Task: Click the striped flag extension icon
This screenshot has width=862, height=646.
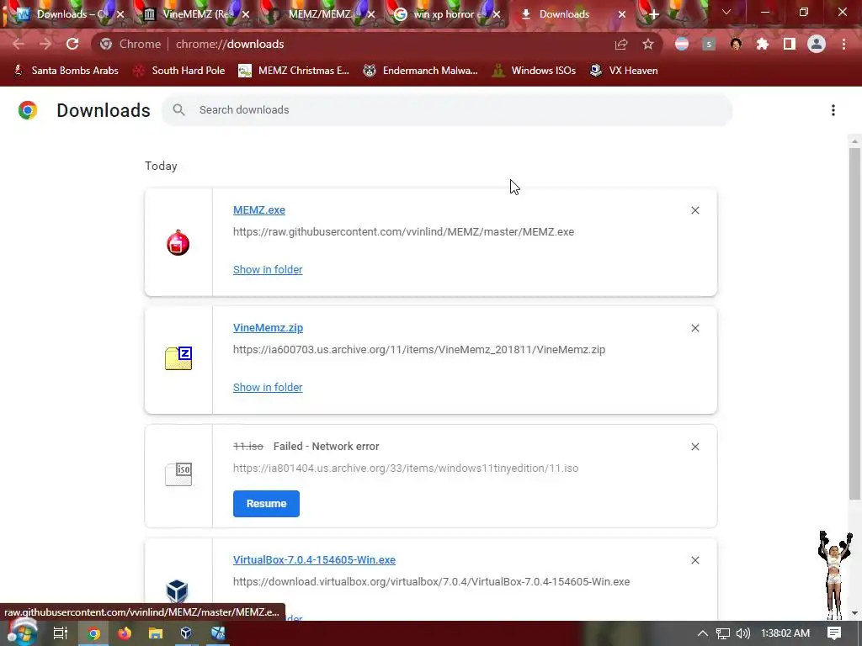Action: [682, 44]
